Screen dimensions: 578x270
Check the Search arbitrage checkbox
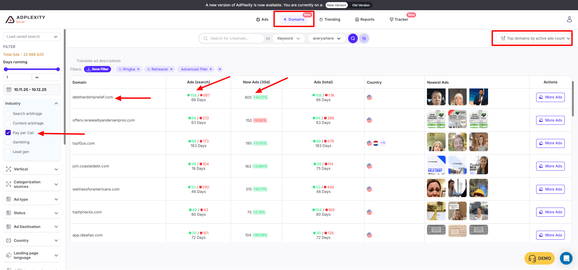click(8, 114)
